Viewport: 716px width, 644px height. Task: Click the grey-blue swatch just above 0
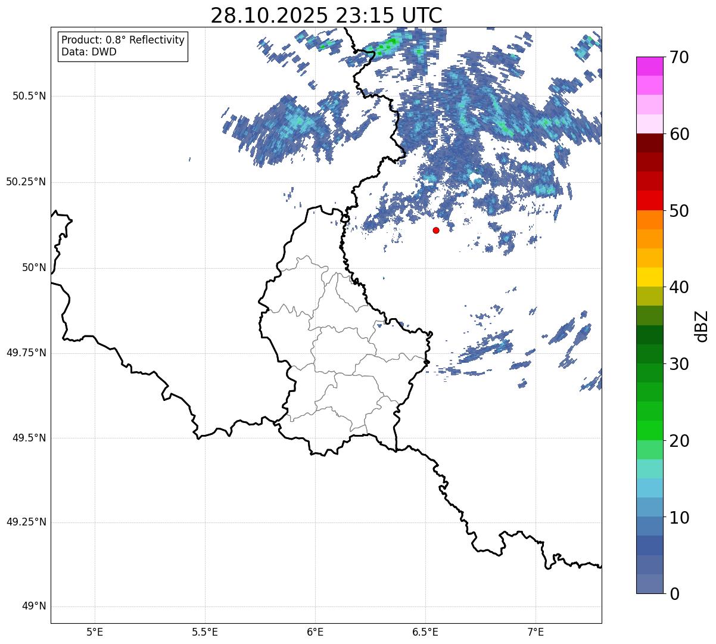(650, 584)
